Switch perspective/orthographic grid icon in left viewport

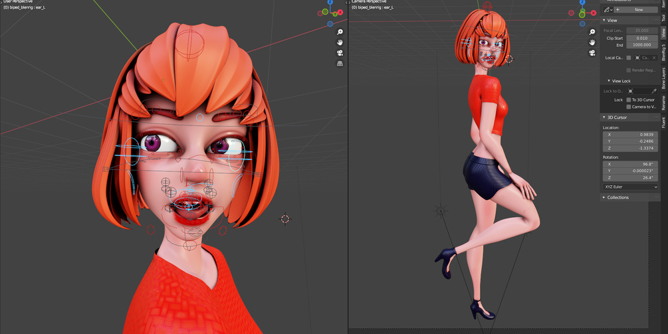pos(340,63)
